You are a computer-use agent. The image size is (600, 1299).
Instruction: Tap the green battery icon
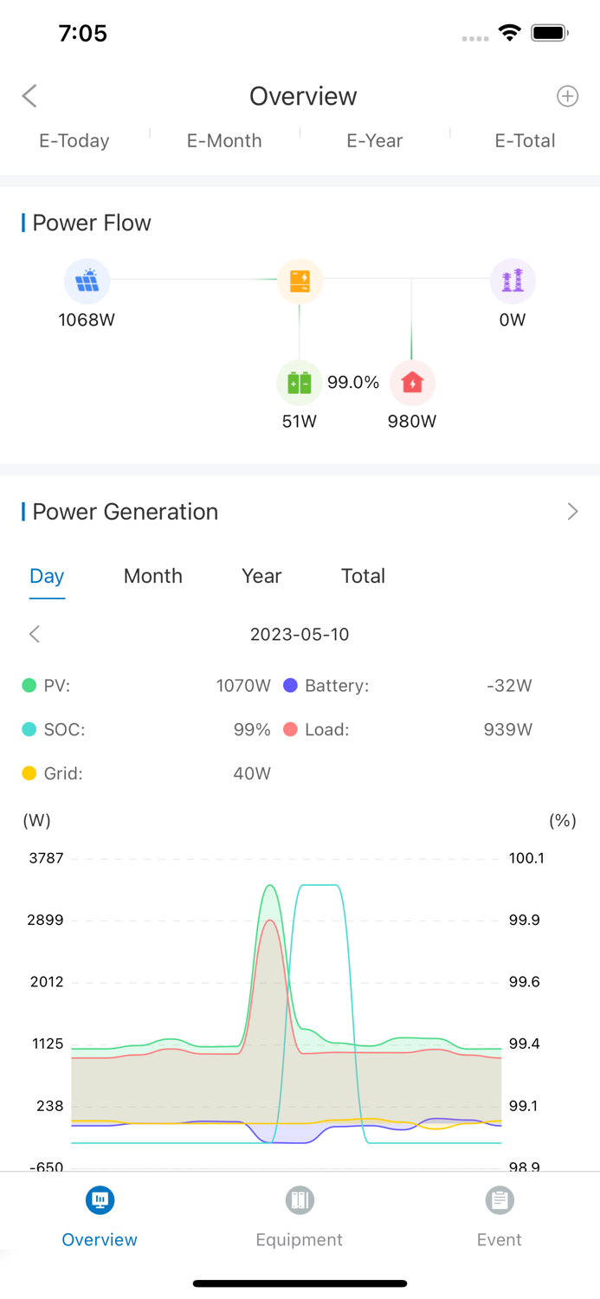[299, 383]
